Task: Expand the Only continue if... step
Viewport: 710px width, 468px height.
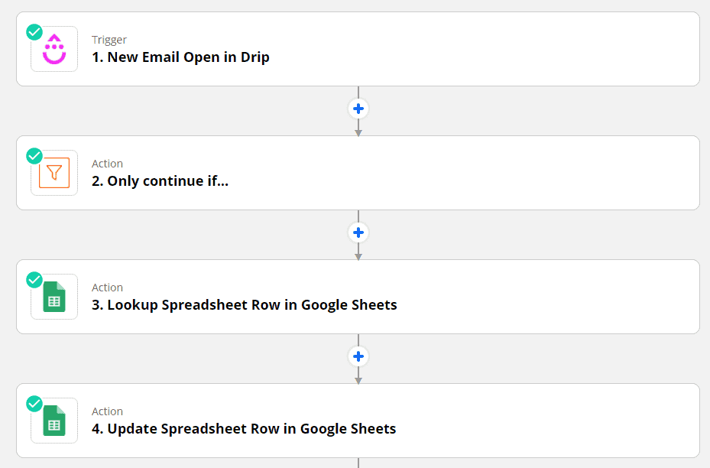Action: click(358, 173)
